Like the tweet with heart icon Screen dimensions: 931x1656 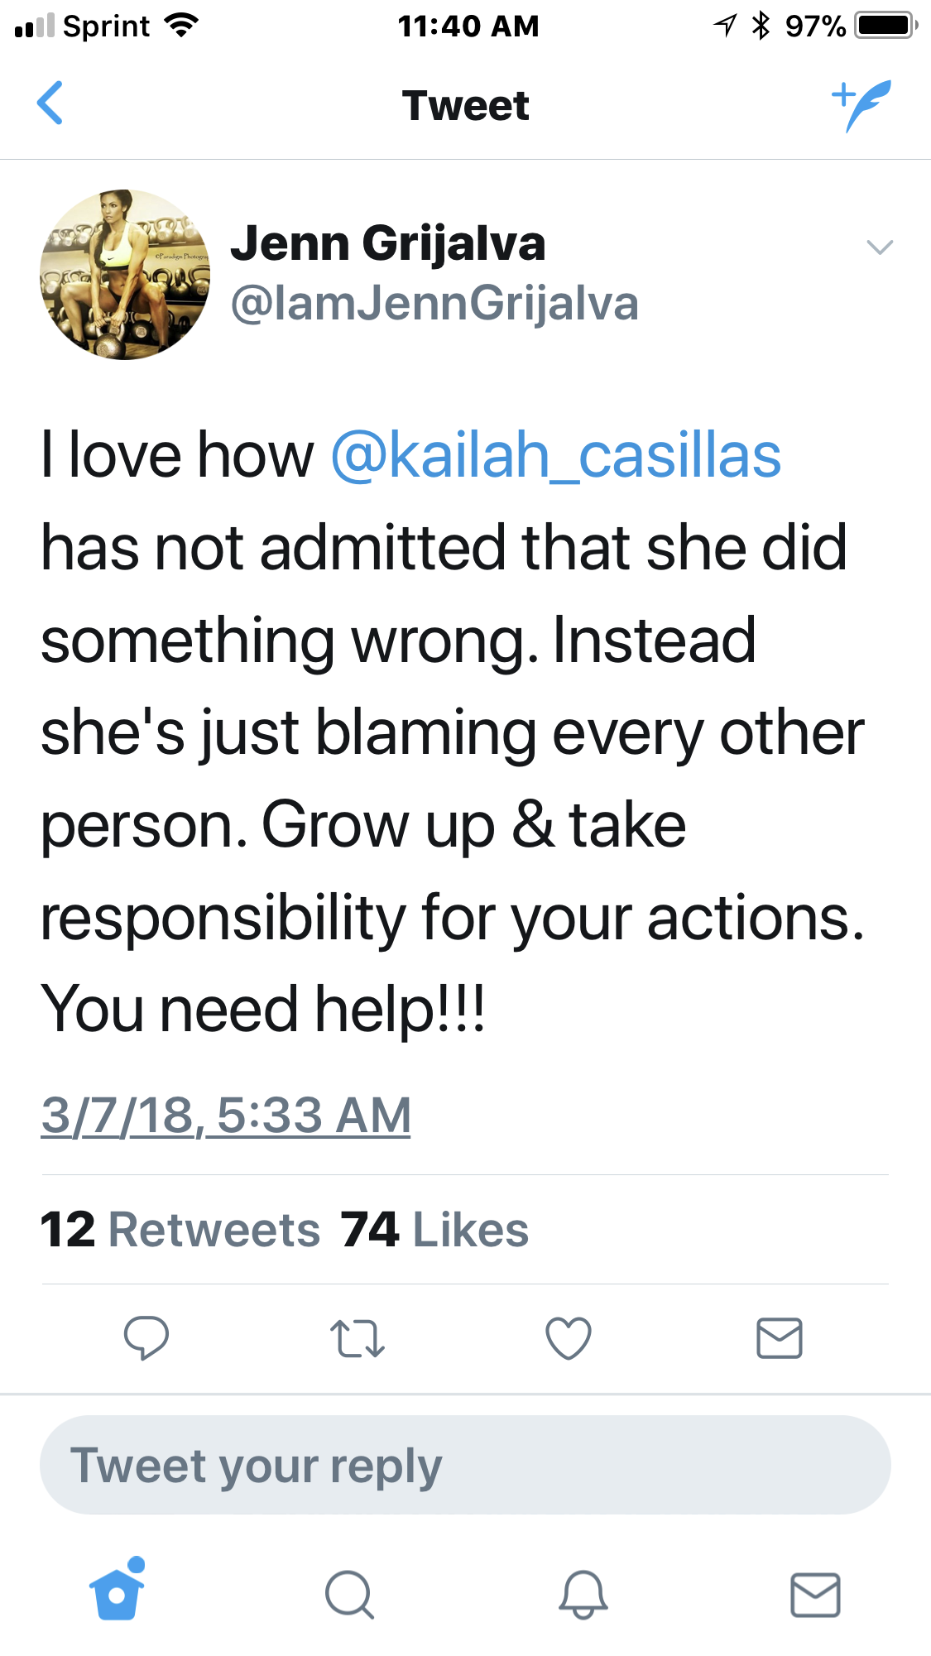tap(569, 1338)
